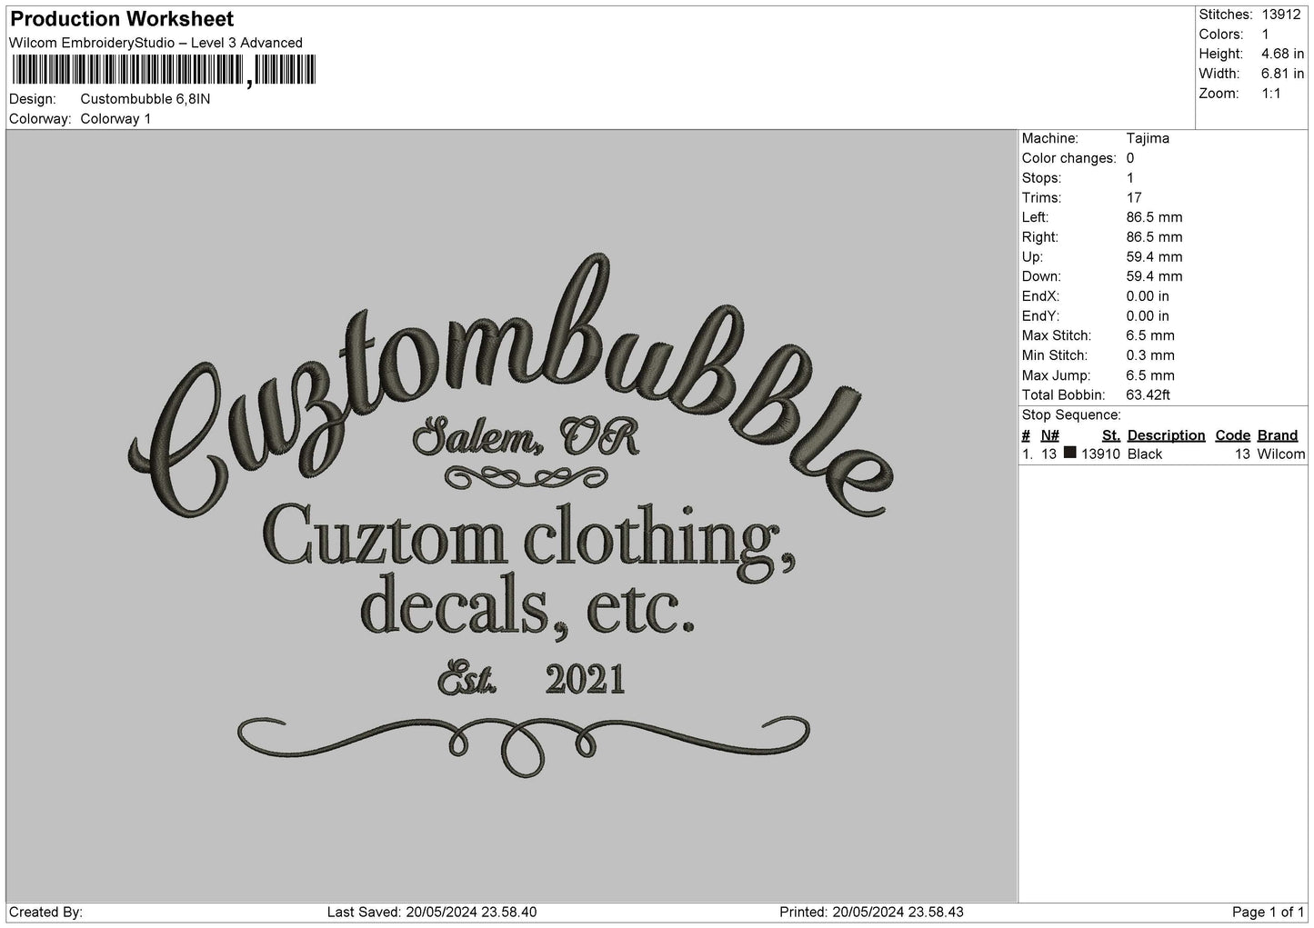1314x928 pixels.
Task: Click the Max Stitch value 6.5 mm
Action: pos(1150,336)
